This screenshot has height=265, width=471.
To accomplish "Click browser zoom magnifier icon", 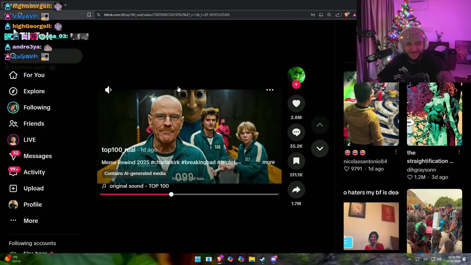I will pos(329,15).
